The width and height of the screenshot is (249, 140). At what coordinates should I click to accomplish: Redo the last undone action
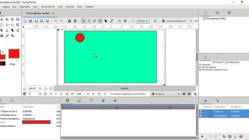(x=61, y=21)
